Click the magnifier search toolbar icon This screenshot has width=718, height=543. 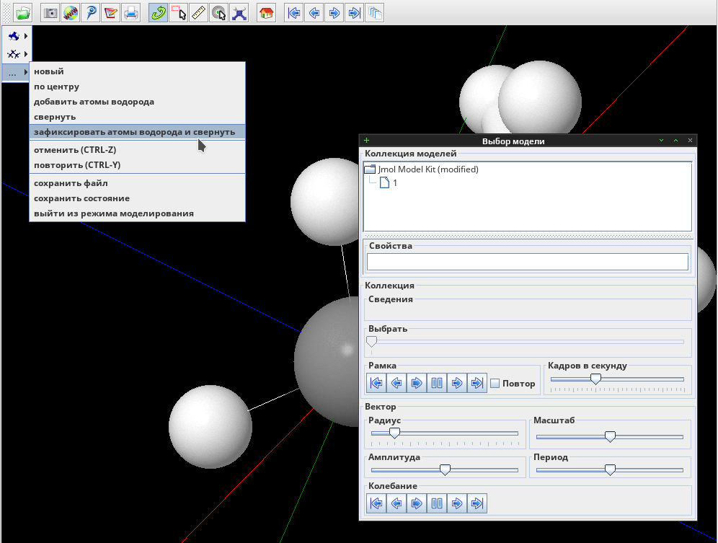click(x=91, y=13)
